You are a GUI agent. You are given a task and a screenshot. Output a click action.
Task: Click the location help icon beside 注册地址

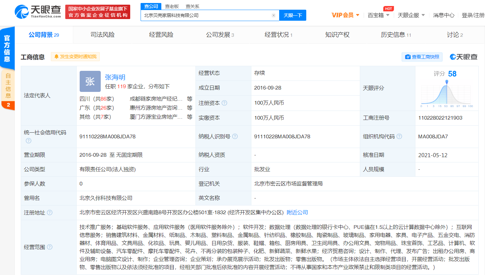[50, 213]
